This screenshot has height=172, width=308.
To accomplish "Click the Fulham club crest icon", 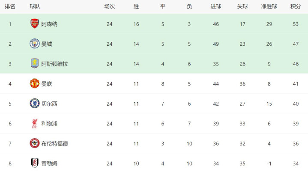I will 35,163.
